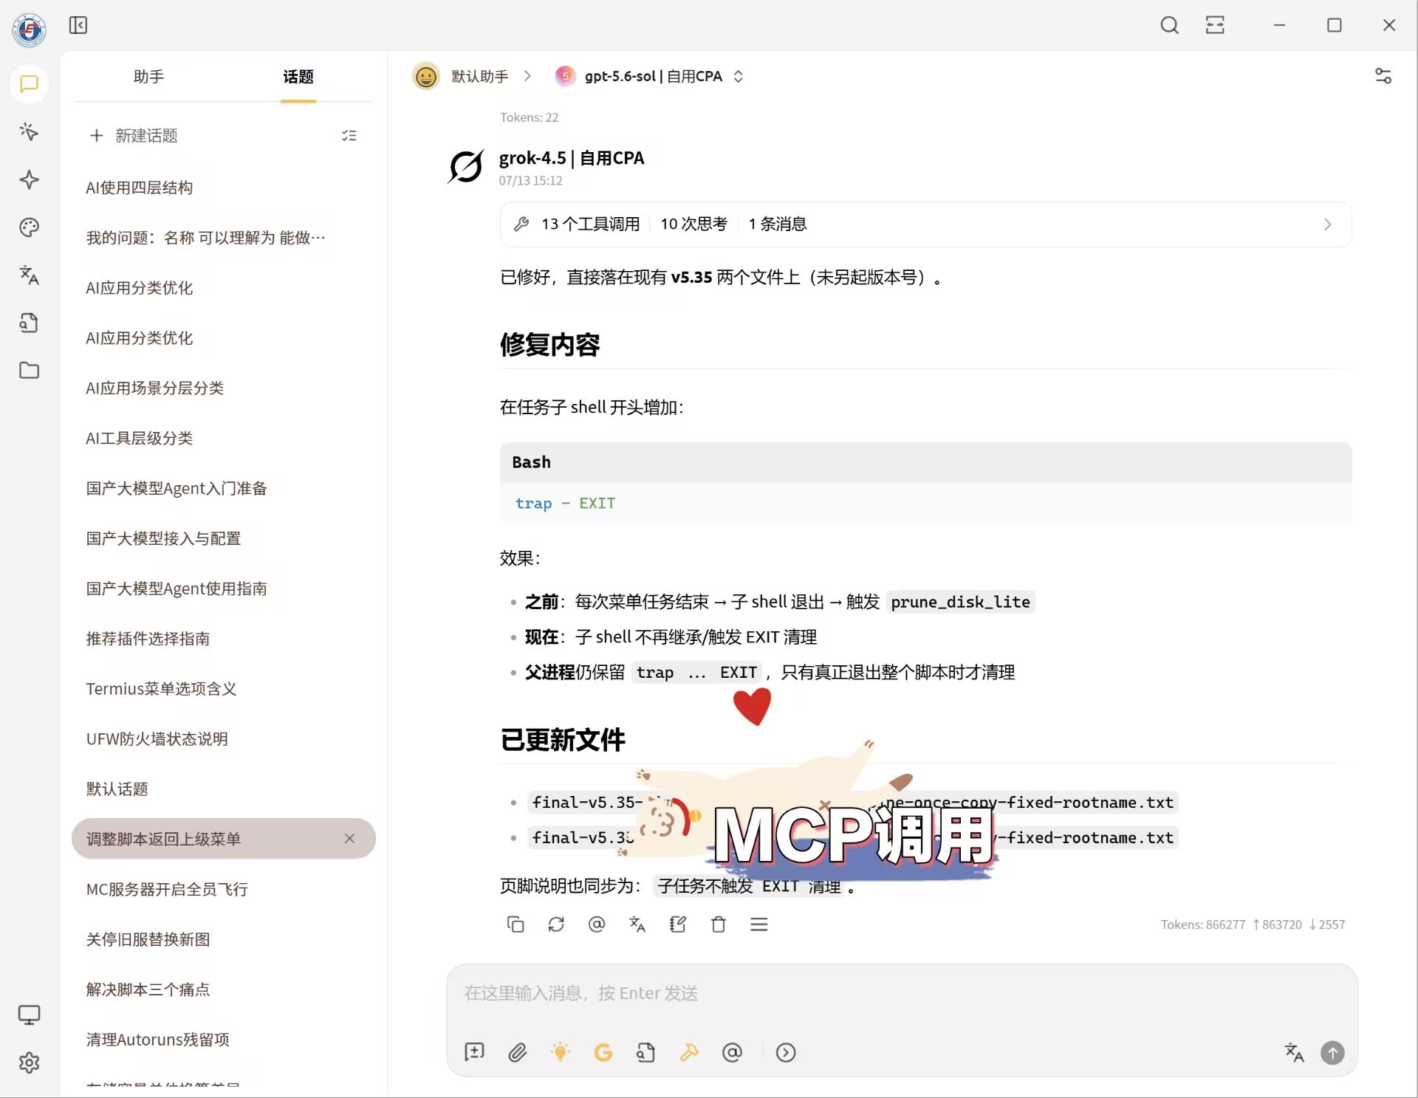1418x1098 pixels.
Task: Delete the message with trash icon
Action: click(x=719, y=924)
